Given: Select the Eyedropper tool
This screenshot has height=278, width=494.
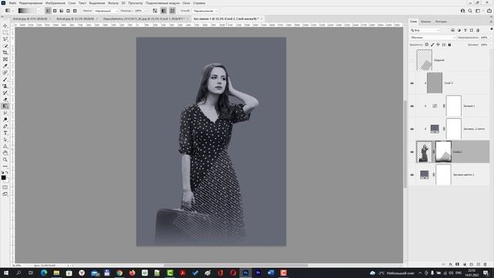Looking at the screenshot, I should pyautogui.click(x=5, y=66).
